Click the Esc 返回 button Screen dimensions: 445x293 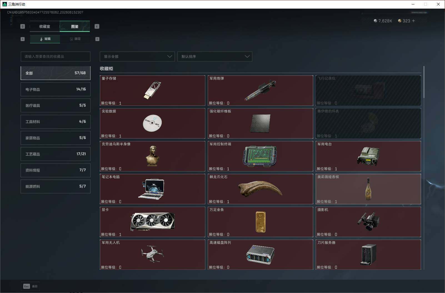point(30,286)
